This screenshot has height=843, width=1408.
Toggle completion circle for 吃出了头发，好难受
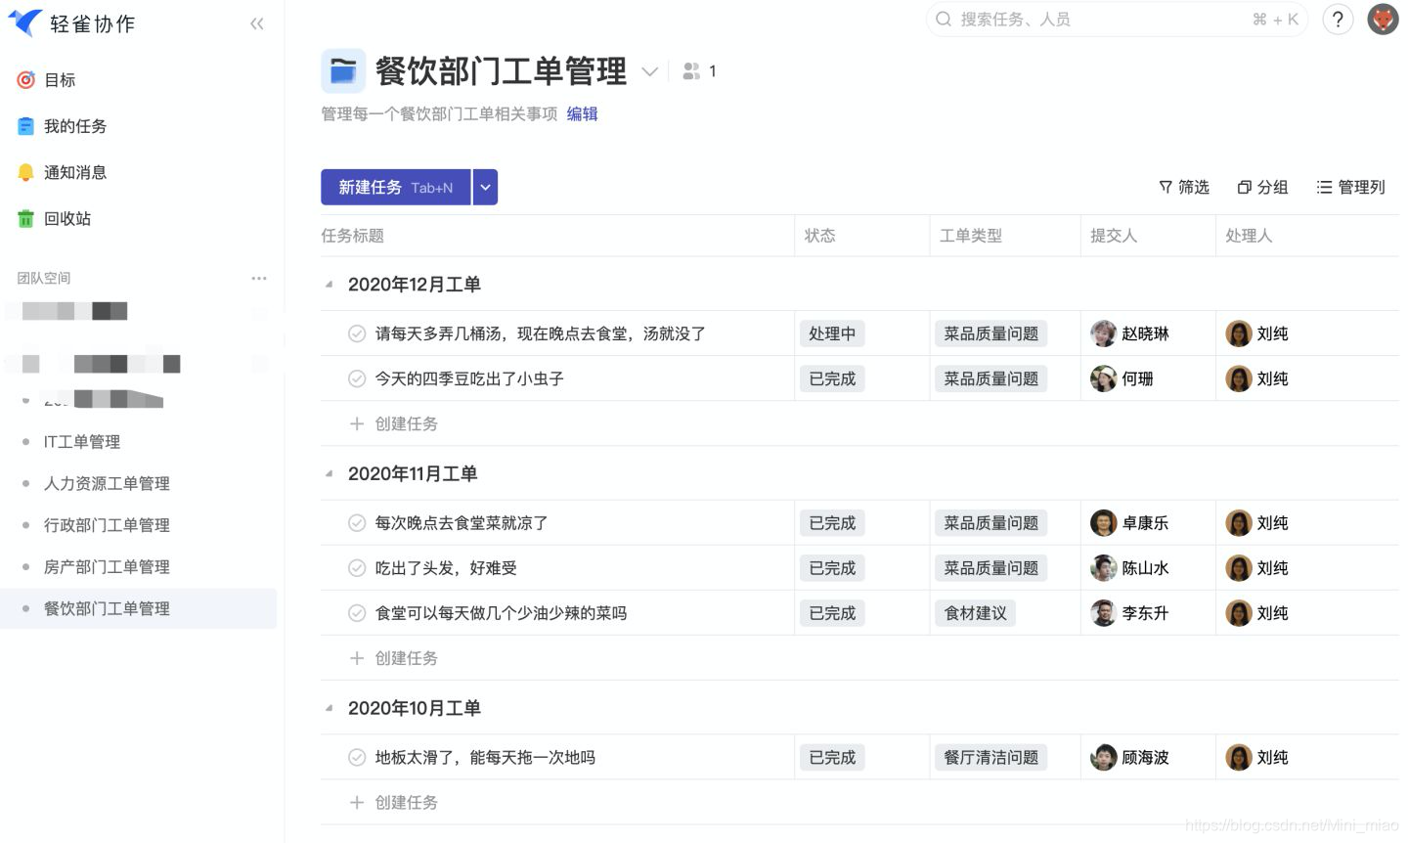tap(357, 567)
